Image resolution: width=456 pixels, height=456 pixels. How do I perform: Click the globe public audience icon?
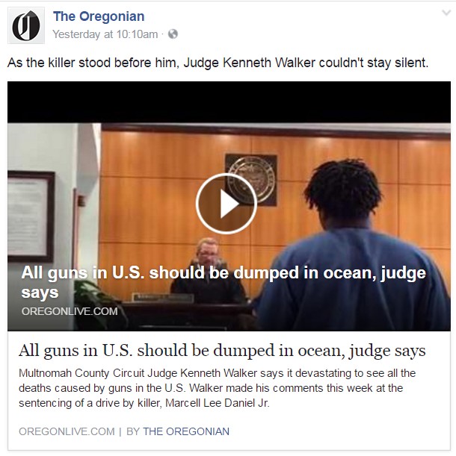click(x=173, y=34)
